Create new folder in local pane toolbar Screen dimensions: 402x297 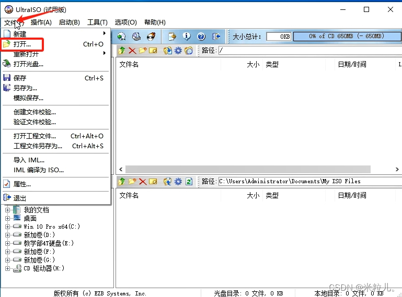pyautogui.click(x=132, y=182)
